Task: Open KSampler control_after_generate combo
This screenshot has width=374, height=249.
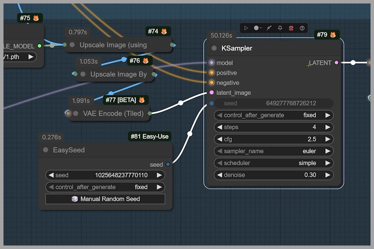Action: [273, 116]
